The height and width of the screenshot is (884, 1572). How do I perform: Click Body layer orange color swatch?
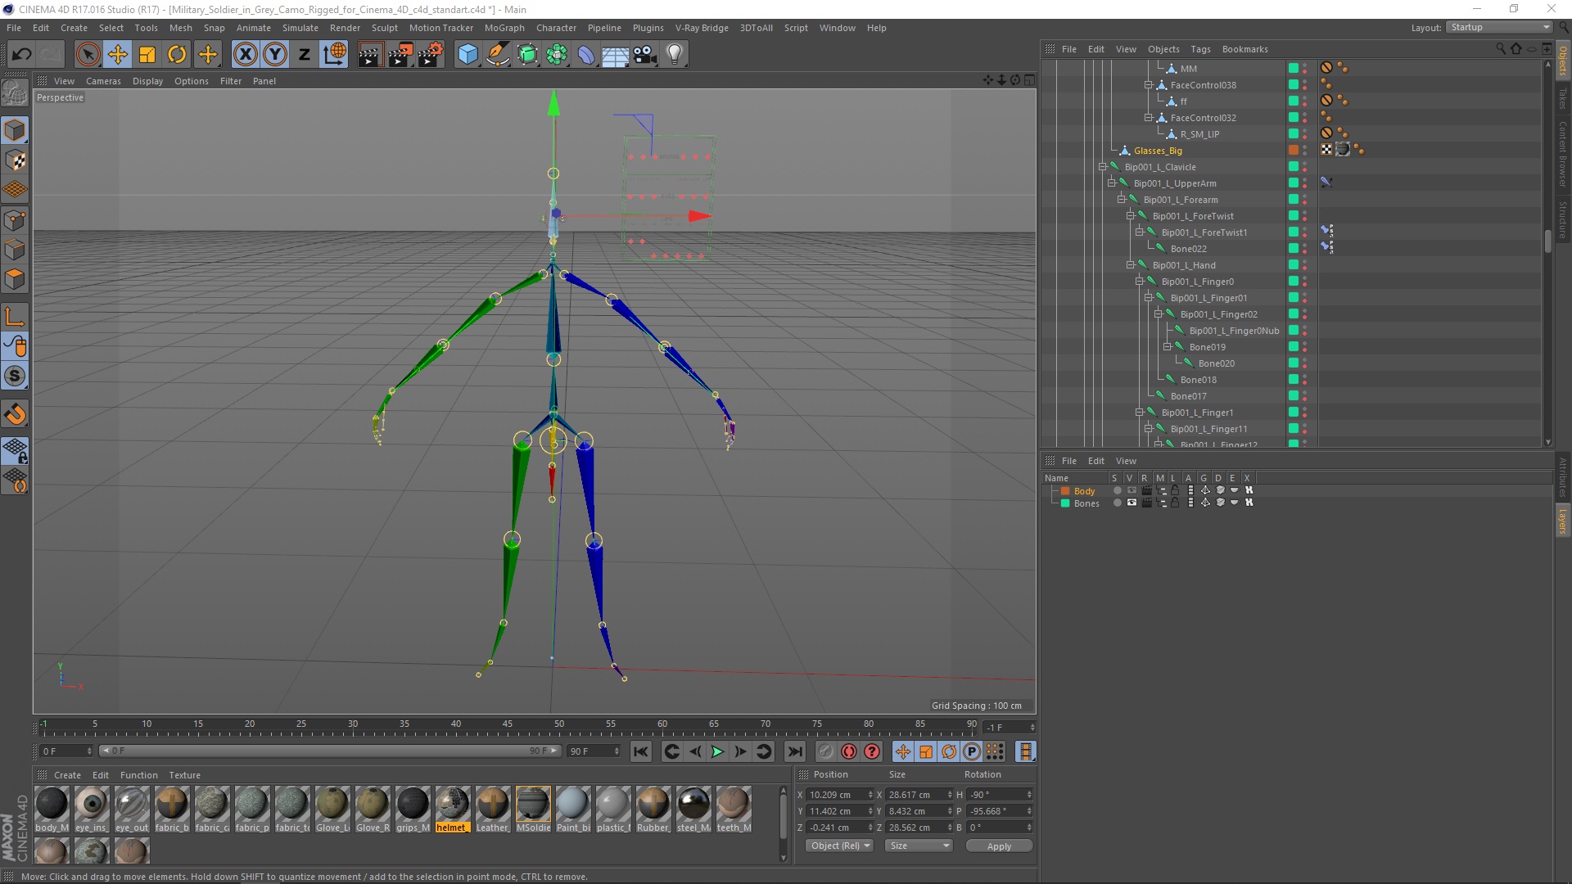(x=1065, y=491)
